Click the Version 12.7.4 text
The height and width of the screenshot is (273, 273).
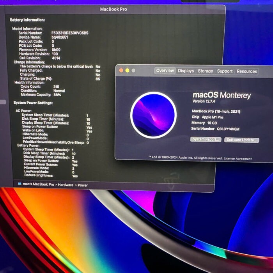point(204,101)
